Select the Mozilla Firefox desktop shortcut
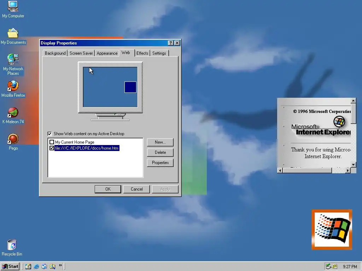Screen dimensions: 362x271 click(13, 89)
